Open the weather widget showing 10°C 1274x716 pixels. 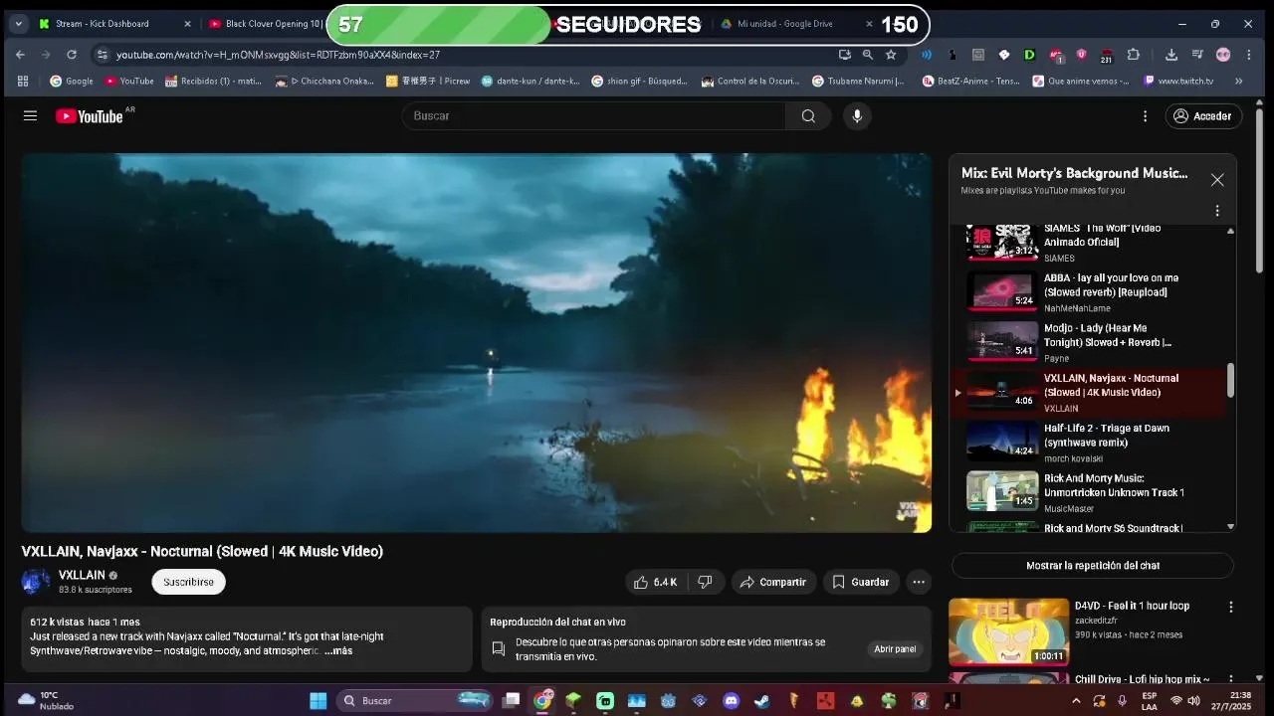[45, 701]
